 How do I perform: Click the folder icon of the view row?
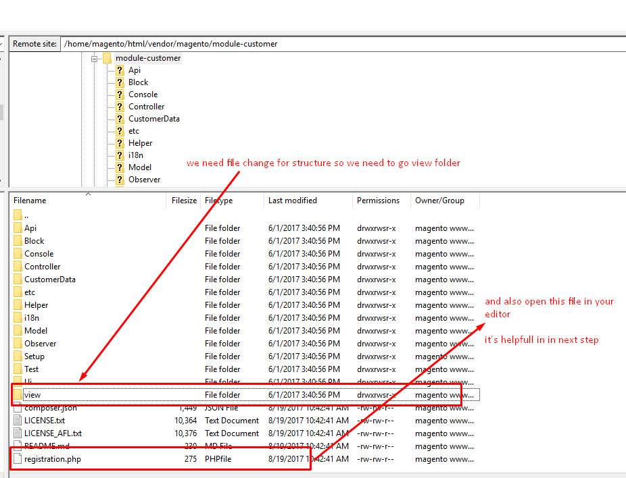point(18,395)
